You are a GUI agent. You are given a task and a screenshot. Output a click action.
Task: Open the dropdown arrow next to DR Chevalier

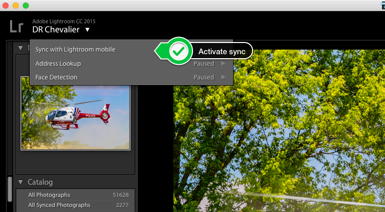pyautogui.click(x=87, y=30)
